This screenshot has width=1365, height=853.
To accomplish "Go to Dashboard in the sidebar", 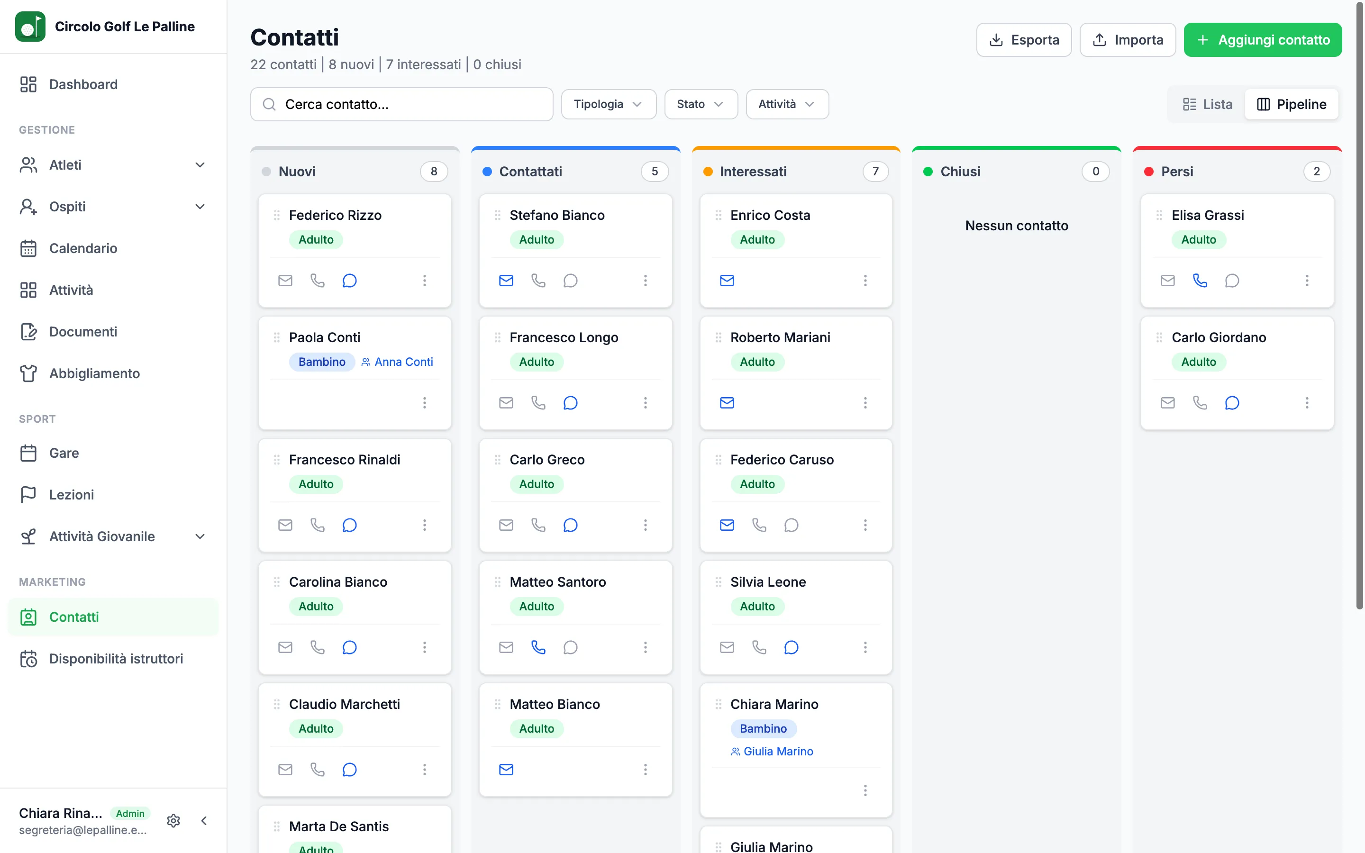I will coord(113,85).
